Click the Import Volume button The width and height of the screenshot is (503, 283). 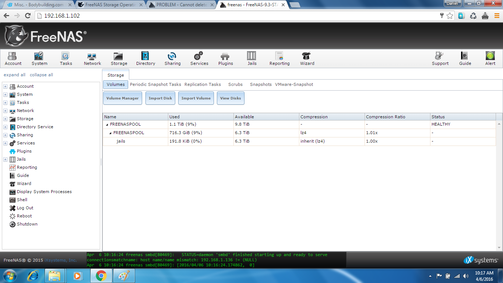196,98
